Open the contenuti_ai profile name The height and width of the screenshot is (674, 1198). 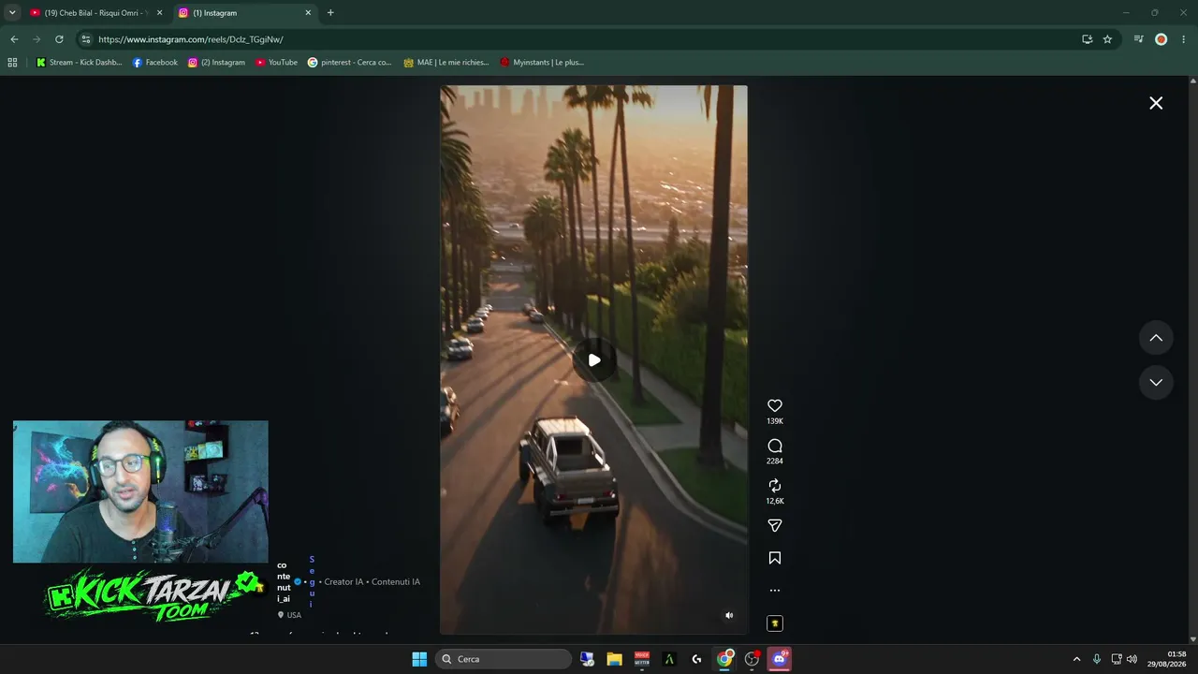tap(284, 581)
